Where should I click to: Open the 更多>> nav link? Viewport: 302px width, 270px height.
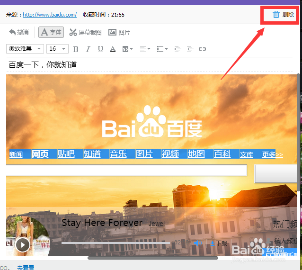click(272, 154)
